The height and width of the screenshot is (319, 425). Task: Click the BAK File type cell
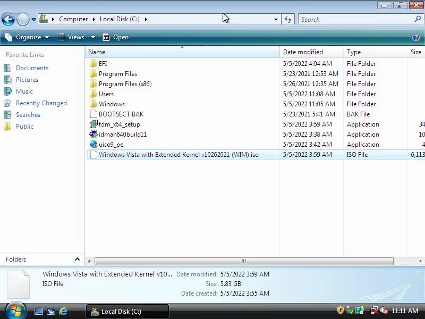(358, 114)
